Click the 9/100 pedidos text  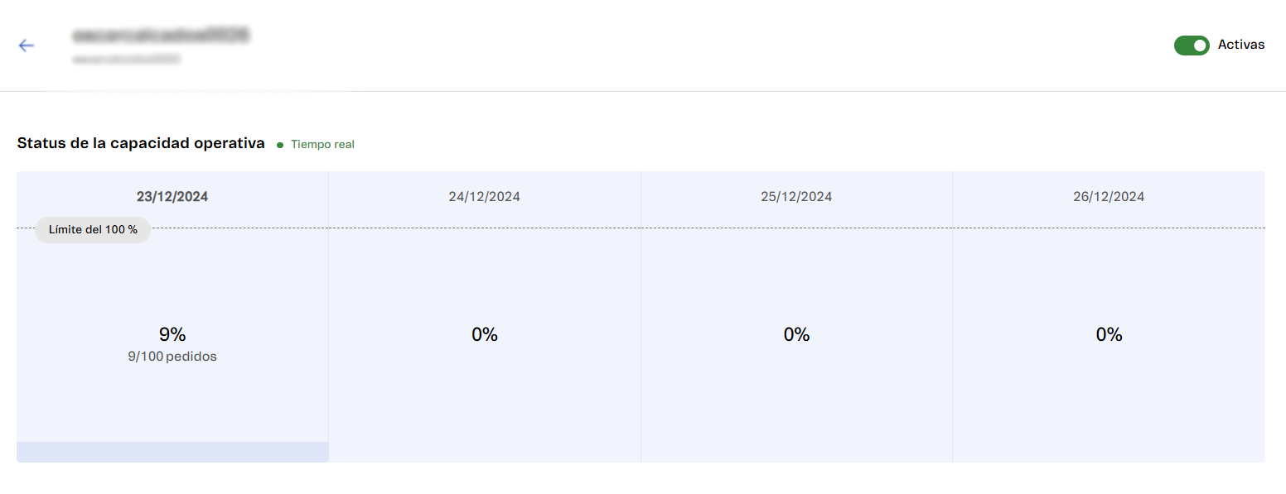(x=172, y=357)
